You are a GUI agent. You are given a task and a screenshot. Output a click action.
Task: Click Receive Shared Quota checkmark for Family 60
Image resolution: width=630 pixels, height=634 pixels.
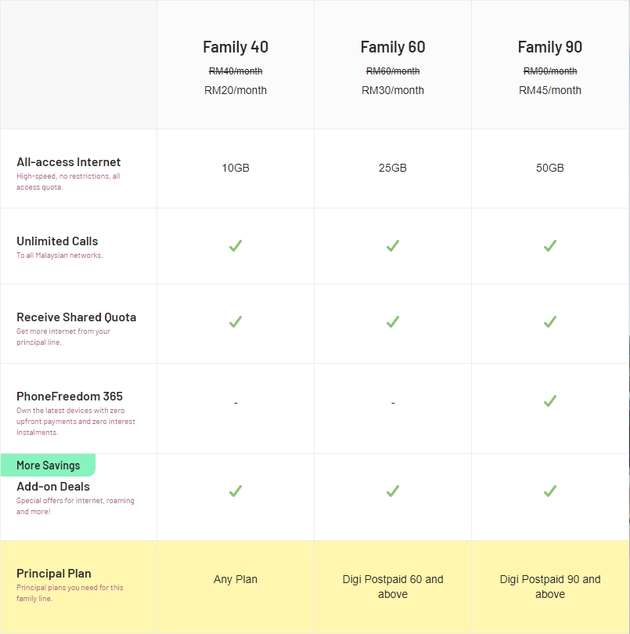point(393,321)
